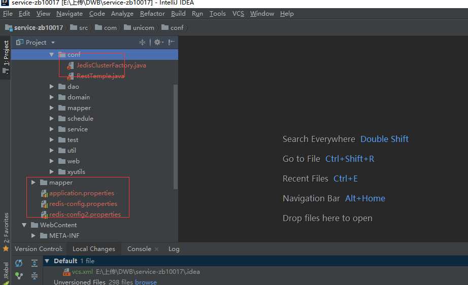Click the commit changes icon
Screen dimensions: 468x285
(x=19, y=276)
